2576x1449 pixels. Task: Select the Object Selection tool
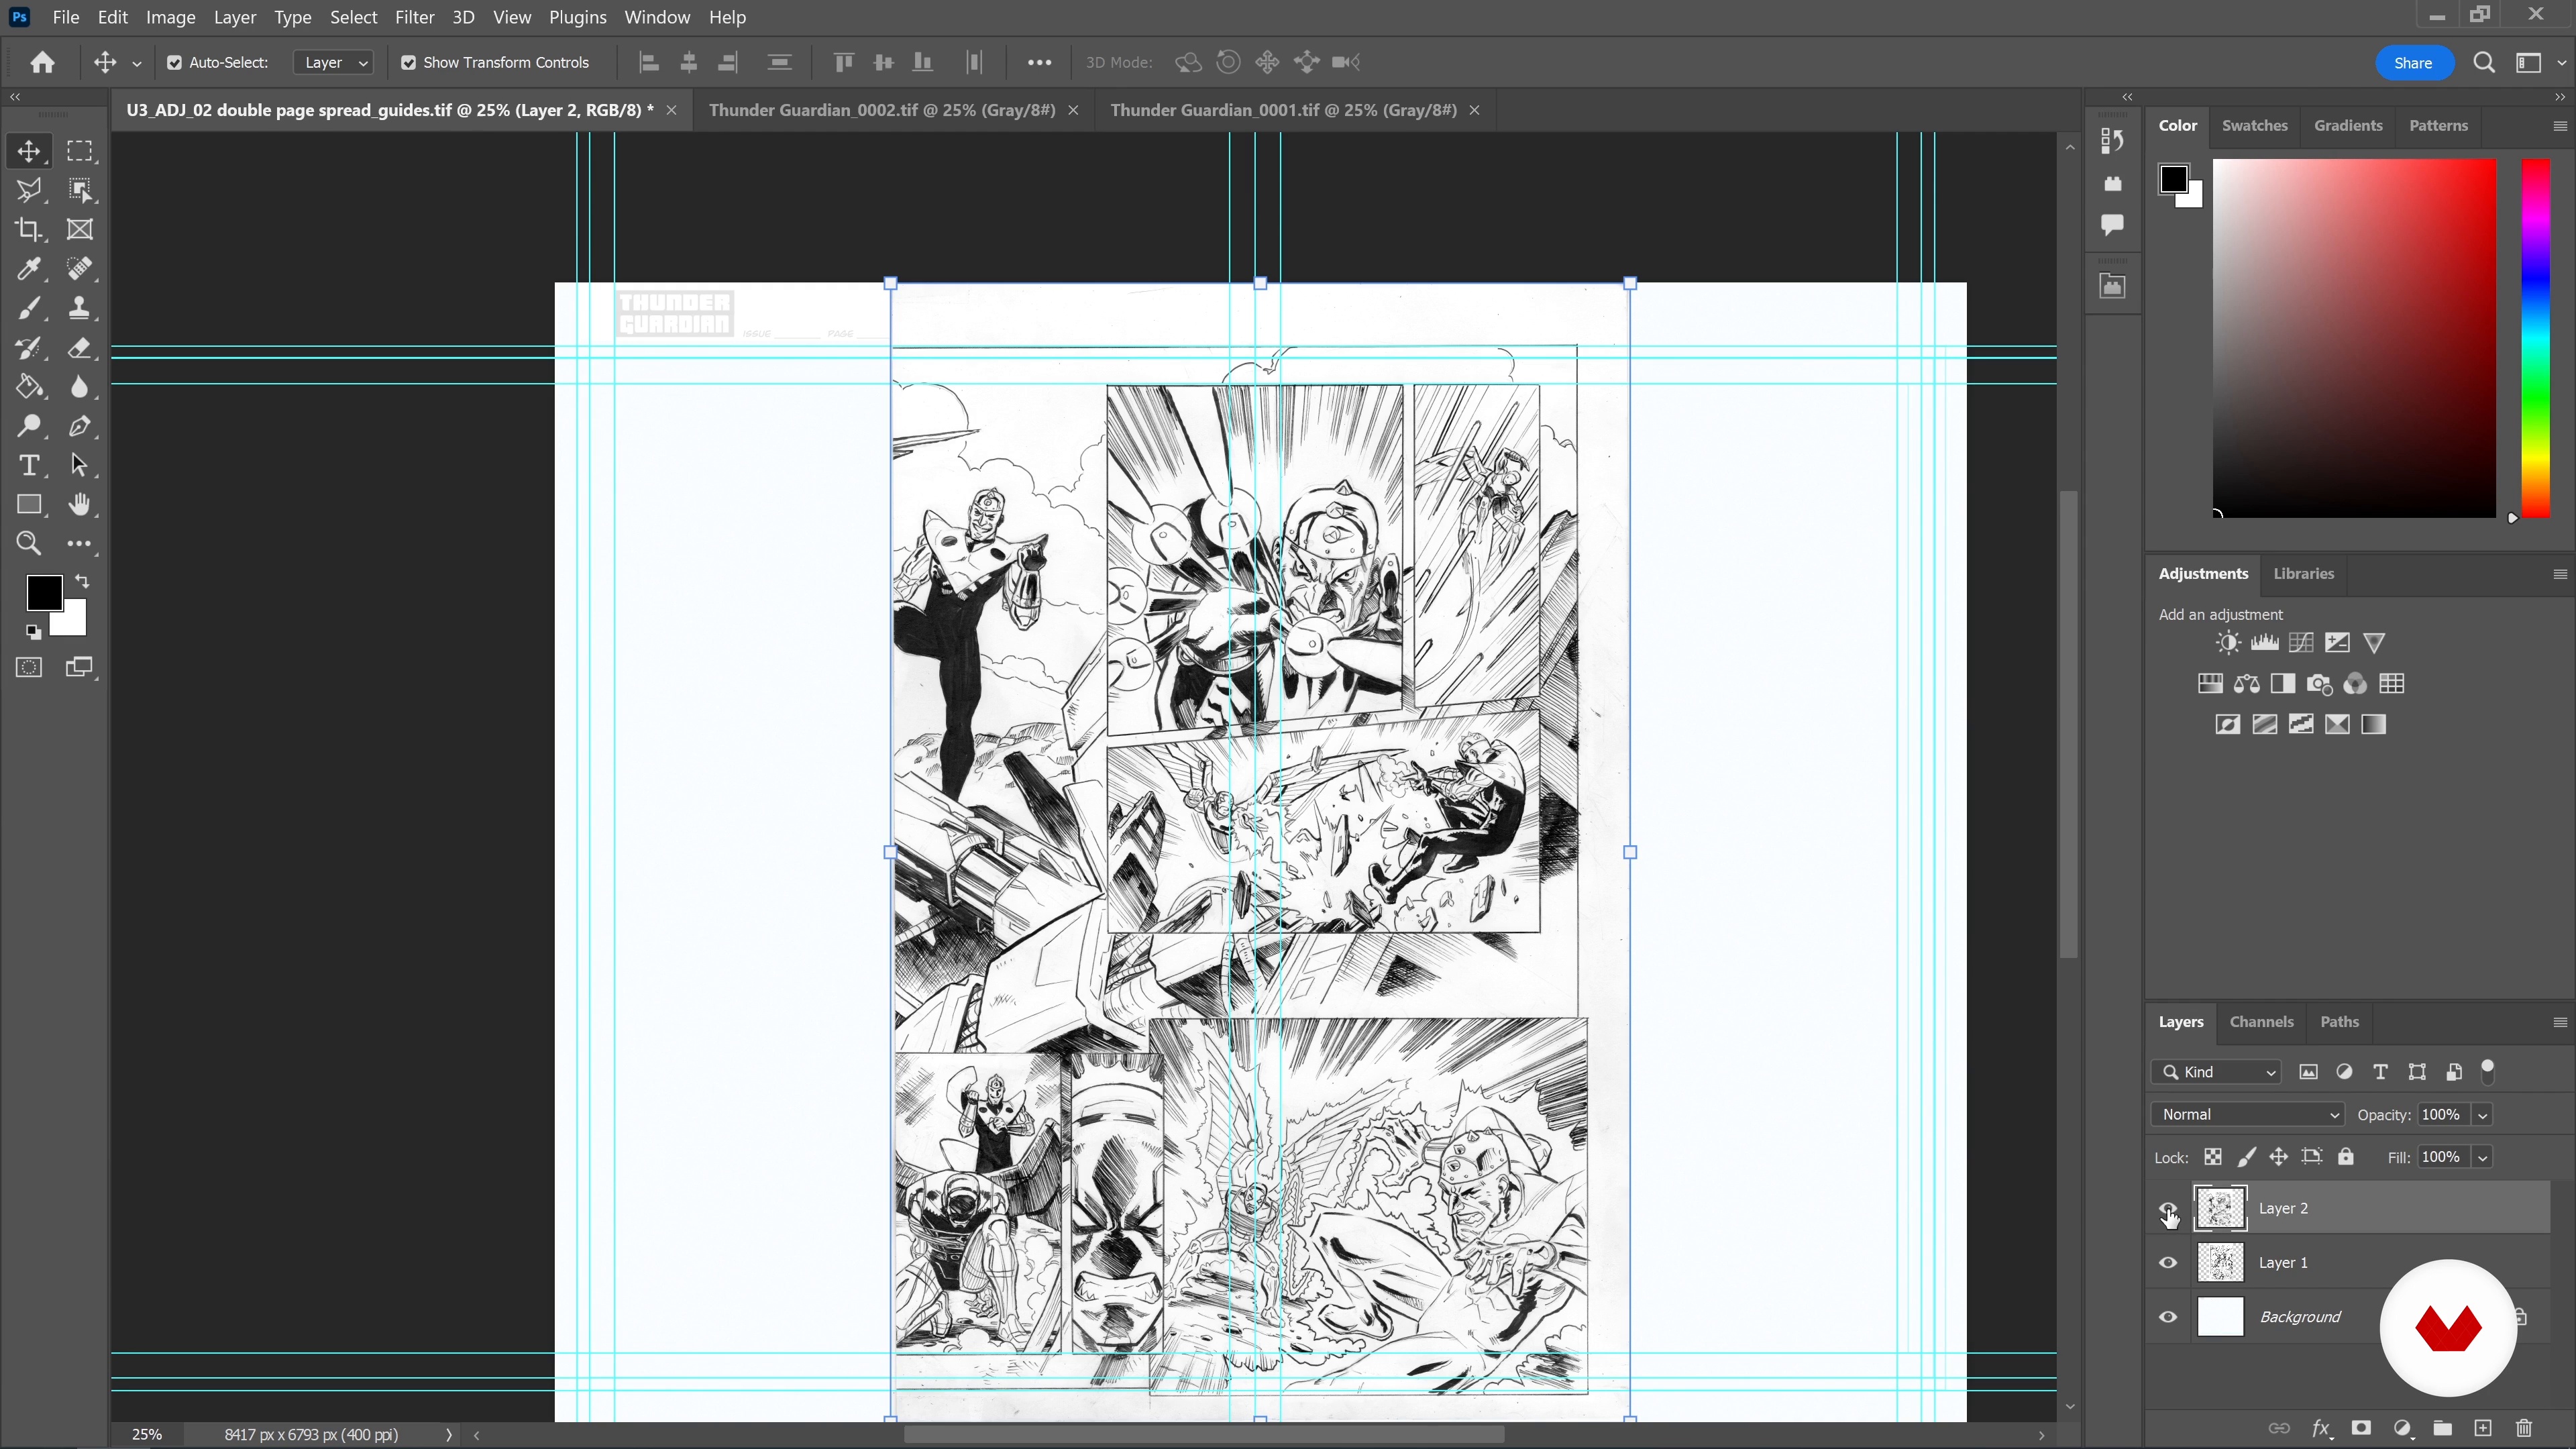tap(80, 190)
